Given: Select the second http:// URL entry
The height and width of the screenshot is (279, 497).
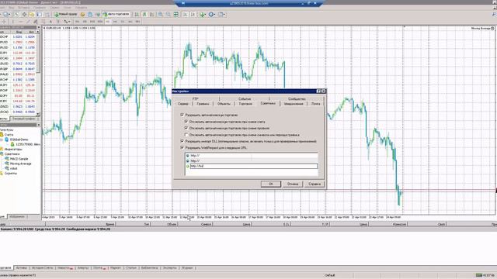Looking at the screenshot, I should (252, 160).
